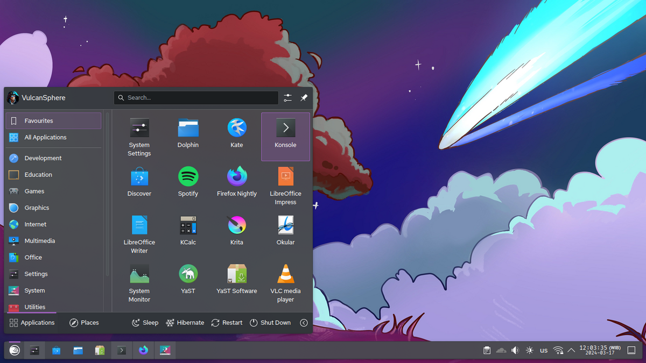This screenshot has width=646, height=363.
Task: Click the Cloudflare cloud tray icon
Action: [501, 351]
